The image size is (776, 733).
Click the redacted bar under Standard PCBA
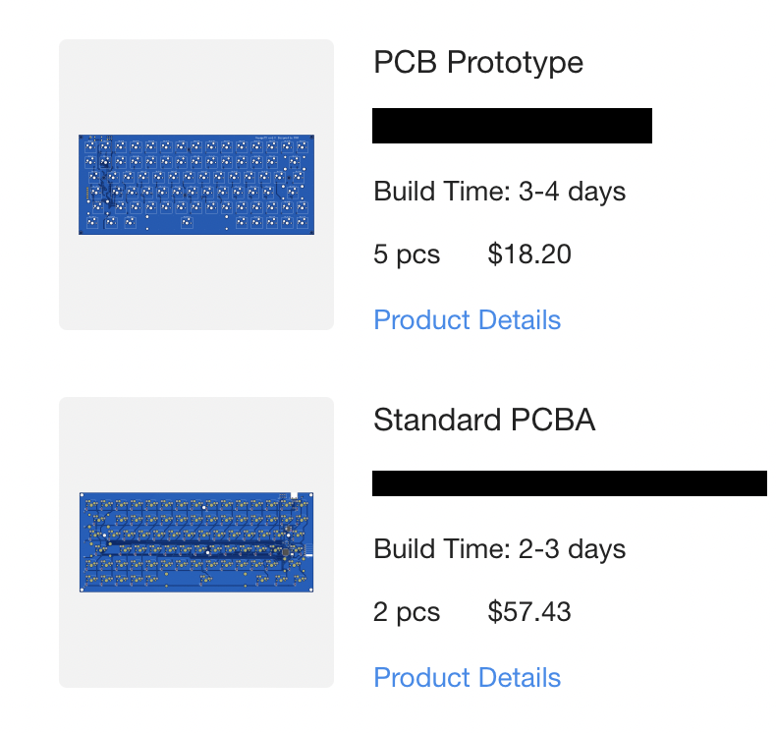point(570,483)
